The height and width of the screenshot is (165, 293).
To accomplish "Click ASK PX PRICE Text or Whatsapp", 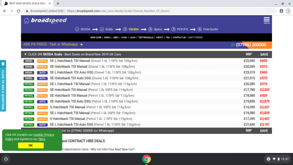I will point(50,45).
